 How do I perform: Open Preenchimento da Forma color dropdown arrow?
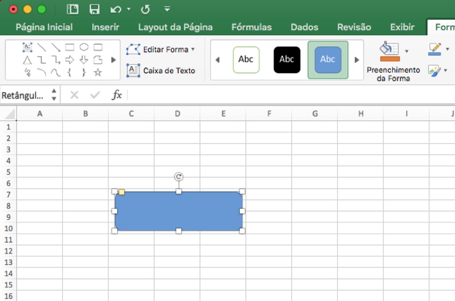406,51
